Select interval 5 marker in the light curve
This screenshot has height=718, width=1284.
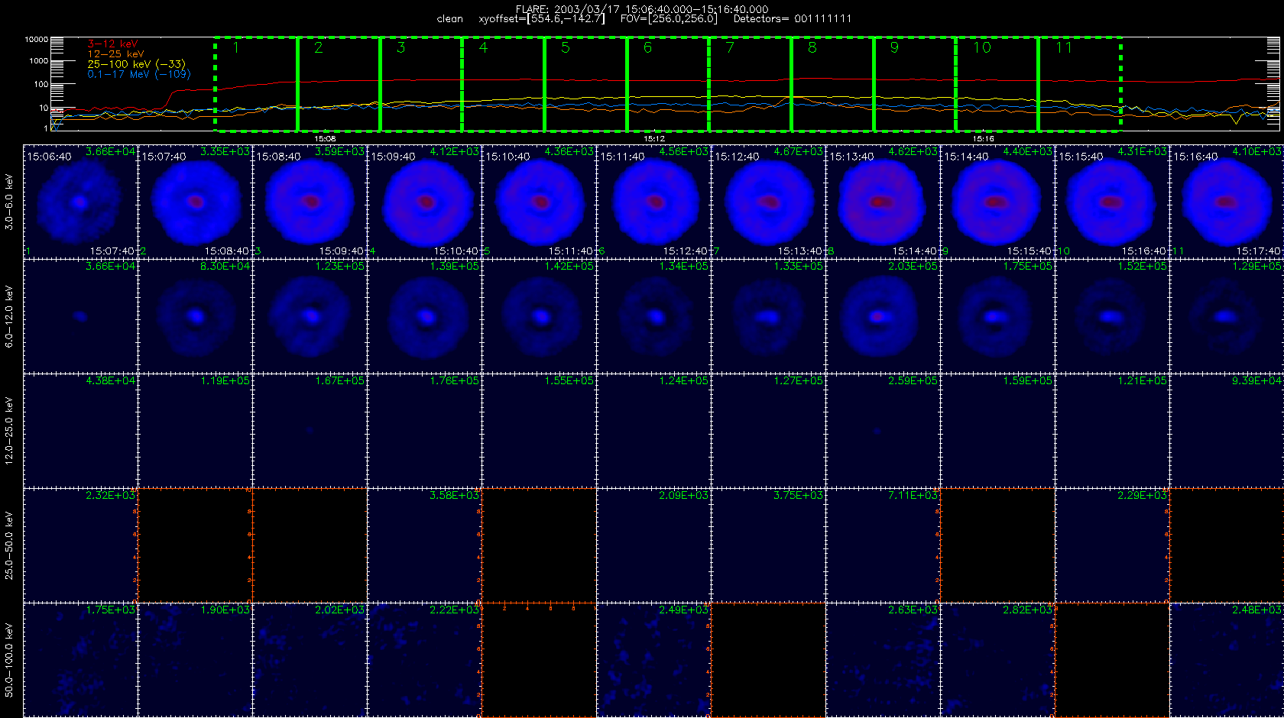coord(566,48)
